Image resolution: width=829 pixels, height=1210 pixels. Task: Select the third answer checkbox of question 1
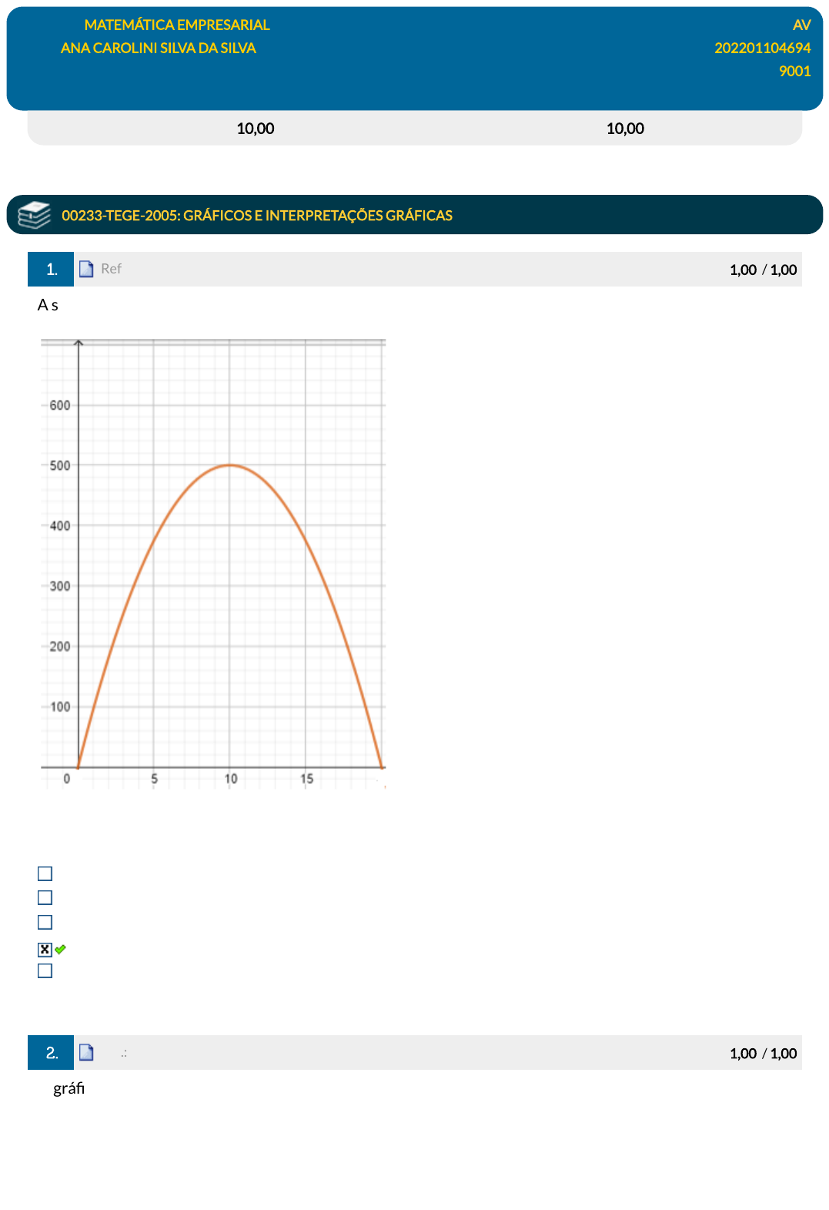45,922
